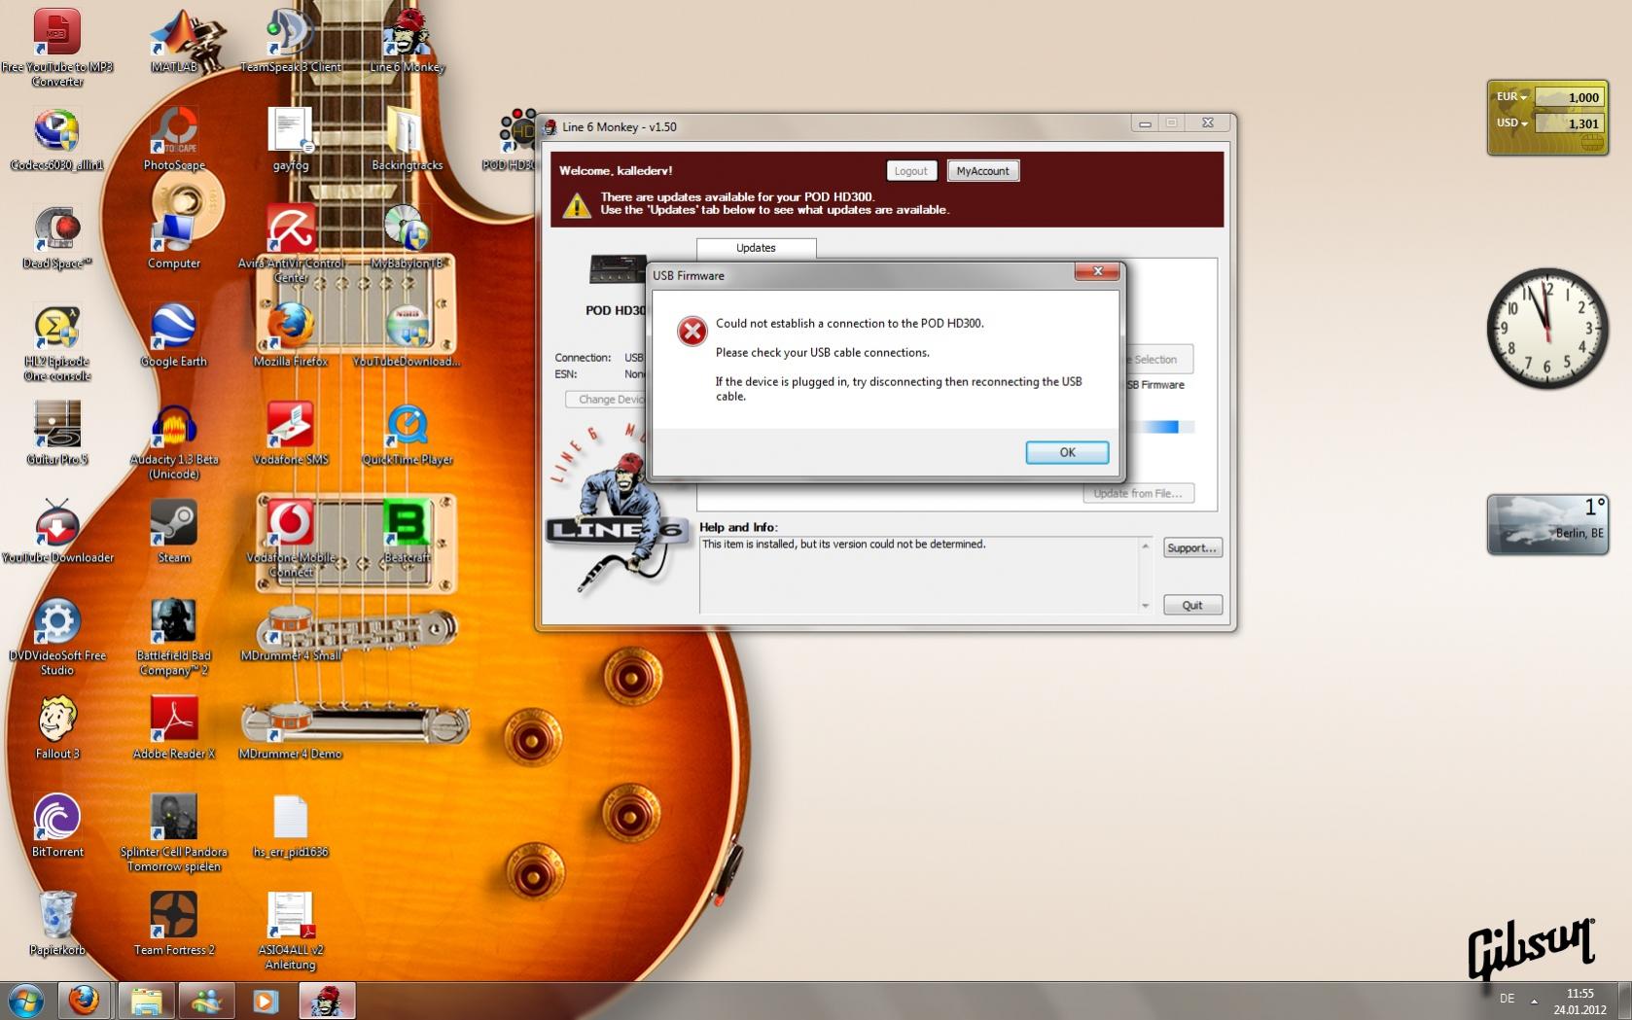Close the USB Firmware error dialog

[1097, 271]
